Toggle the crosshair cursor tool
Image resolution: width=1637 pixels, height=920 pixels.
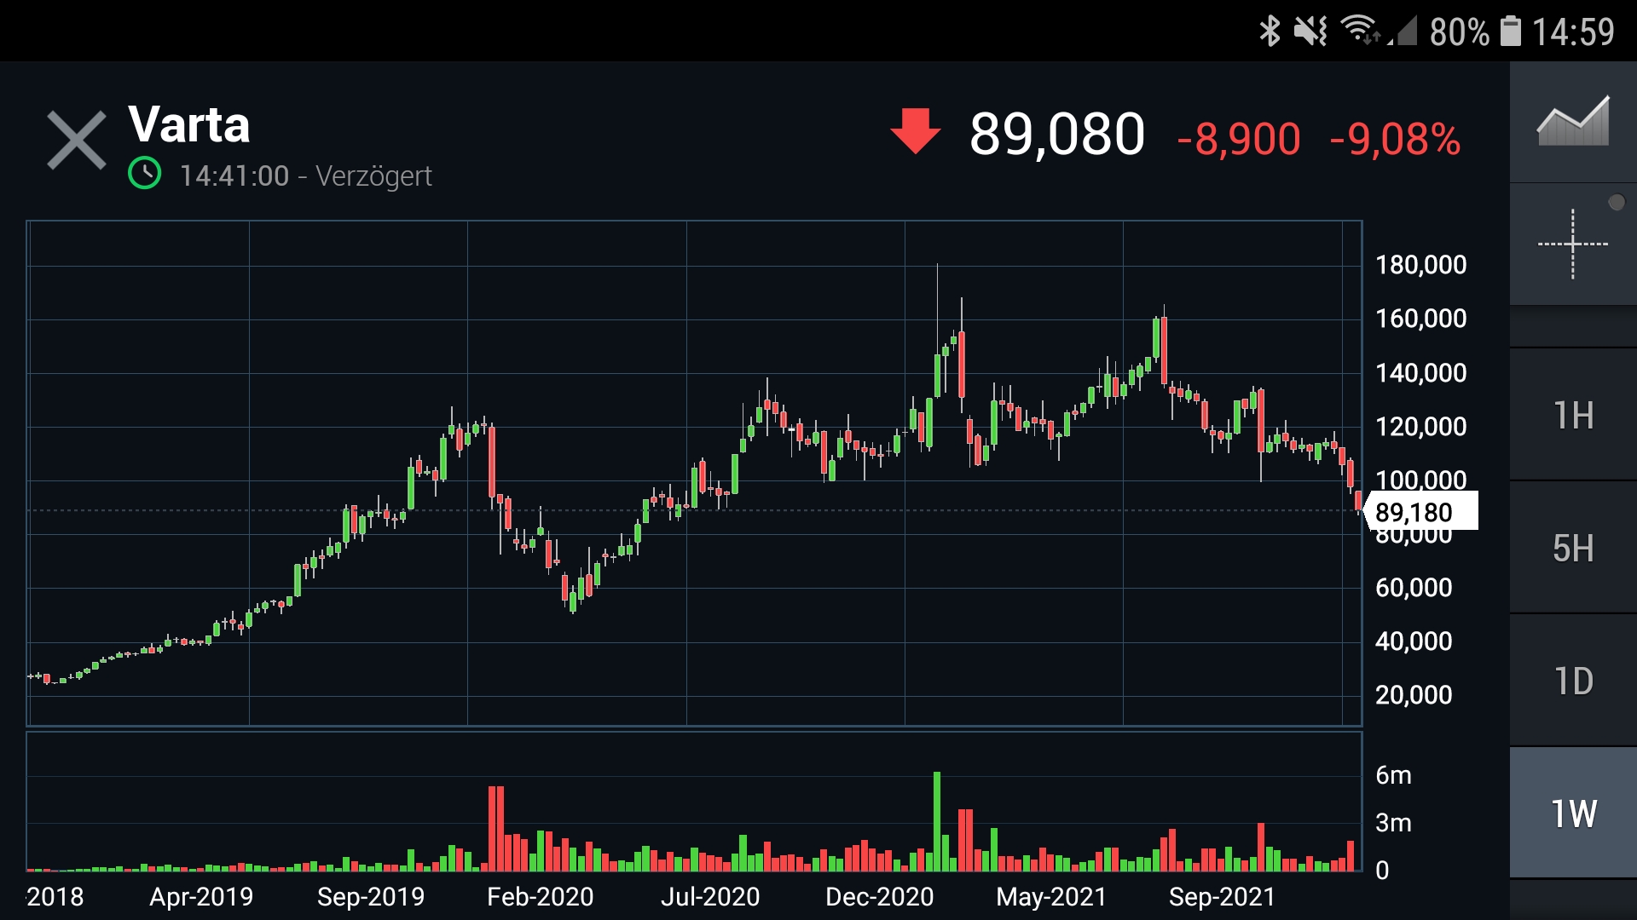[1573, 244]
